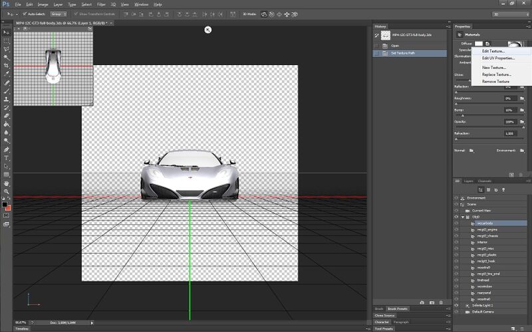Open the Auto-Select Group dropdown

point(59,13)
